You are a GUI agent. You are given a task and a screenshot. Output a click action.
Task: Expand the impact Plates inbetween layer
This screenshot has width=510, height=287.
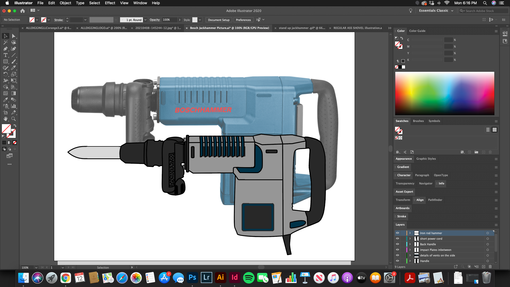tap(410, 250)
